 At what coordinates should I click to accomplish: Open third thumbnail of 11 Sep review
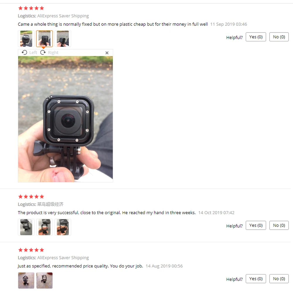click(63, 39)
